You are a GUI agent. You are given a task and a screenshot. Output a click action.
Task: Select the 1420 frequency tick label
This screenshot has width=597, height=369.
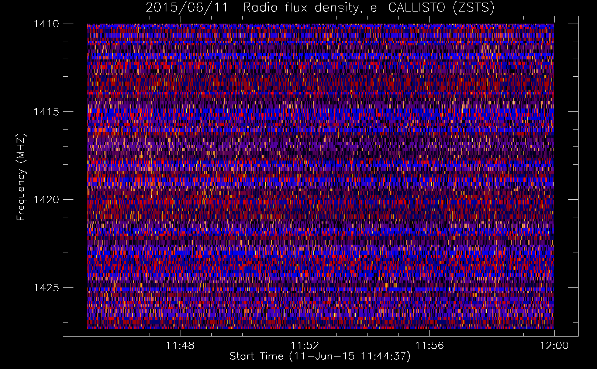click(x=46, y=200)
